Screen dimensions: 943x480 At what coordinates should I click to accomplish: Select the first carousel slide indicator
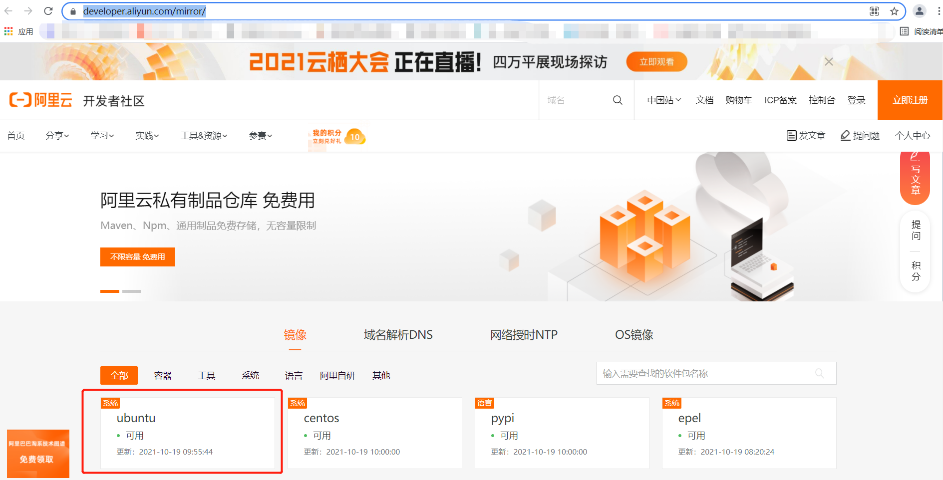(110, 291)
